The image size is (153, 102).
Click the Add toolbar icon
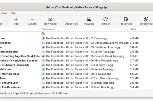click(16, 19)
